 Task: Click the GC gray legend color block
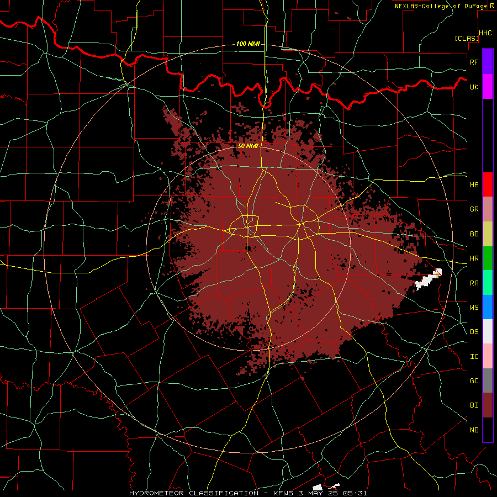tap(488, 380)
